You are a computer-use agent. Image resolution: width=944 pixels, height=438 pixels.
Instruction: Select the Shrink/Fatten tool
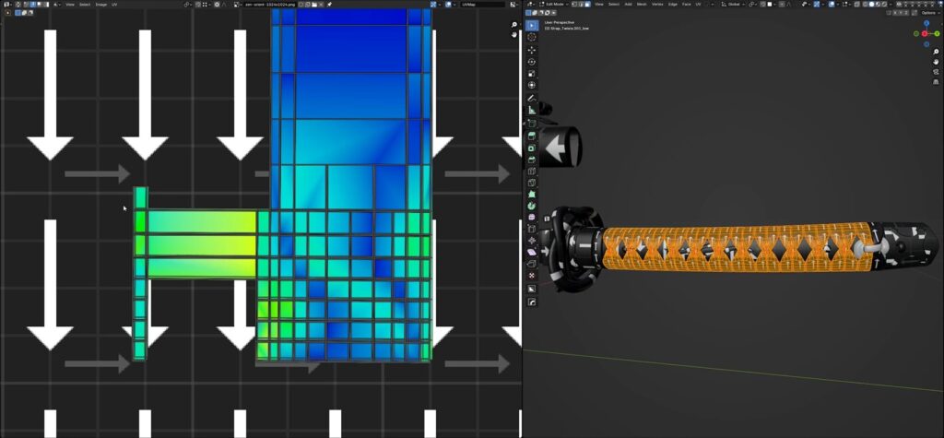click(532, 241)
